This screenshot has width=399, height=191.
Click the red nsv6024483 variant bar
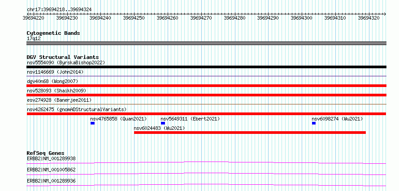coord(250,133)
